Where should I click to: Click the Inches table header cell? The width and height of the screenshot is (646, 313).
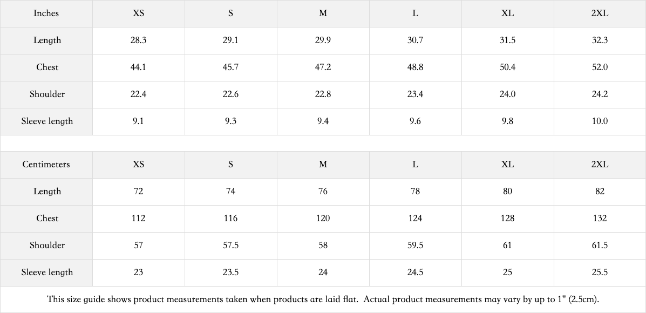click(x=46, y=13)
